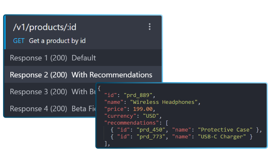Choose the Response 3 (200) entry
This screenshot has height=163, width=271.
point(38,92)
